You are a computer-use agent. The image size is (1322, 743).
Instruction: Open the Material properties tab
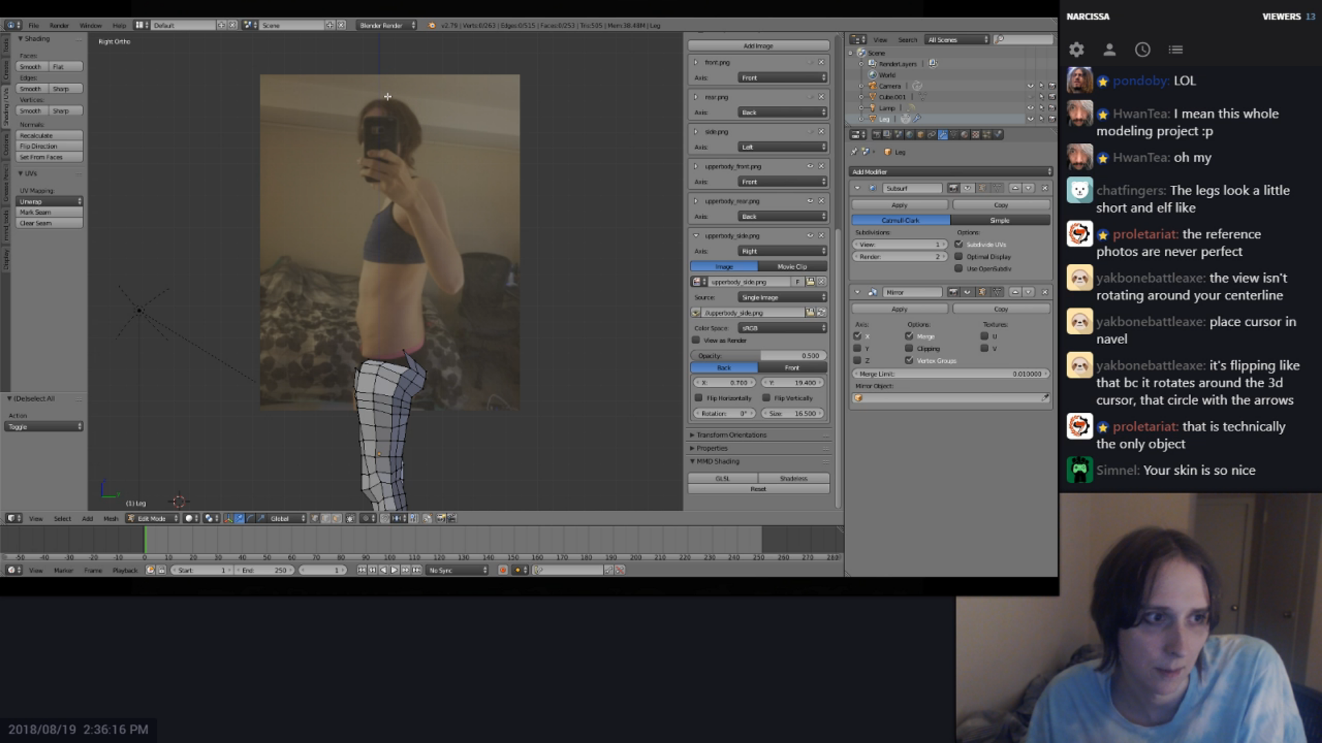coord(965,135)
